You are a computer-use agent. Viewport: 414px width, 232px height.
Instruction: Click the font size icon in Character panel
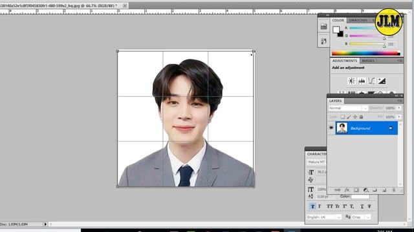pos(310,172)
